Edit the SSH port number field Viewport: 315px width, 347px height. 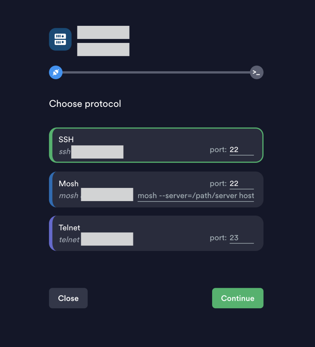(x=241, y=150)
